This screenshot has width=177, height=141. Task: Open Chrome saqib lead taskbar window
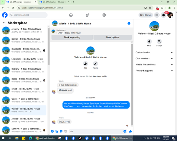(45, 138)
